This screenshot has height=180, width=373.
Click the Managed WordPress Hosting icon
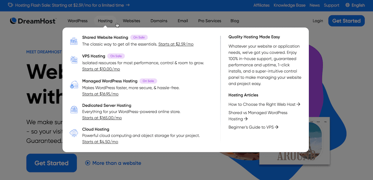[x=74, y=85]
